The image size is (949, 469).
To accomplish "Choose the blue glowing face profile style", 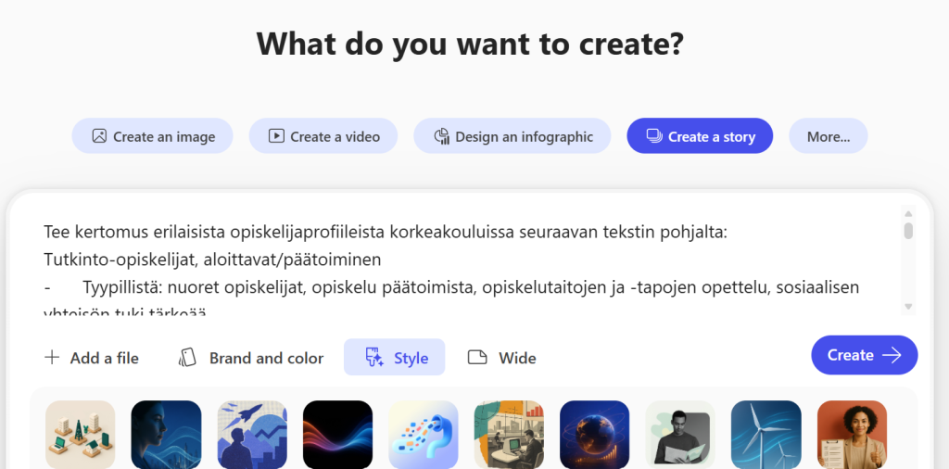I will 166,434.
